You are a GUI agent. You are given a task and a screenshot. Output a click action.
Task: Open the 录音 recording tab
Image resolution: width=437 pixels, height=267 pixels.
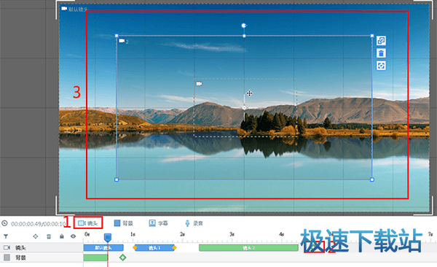[x=194, y=223]
